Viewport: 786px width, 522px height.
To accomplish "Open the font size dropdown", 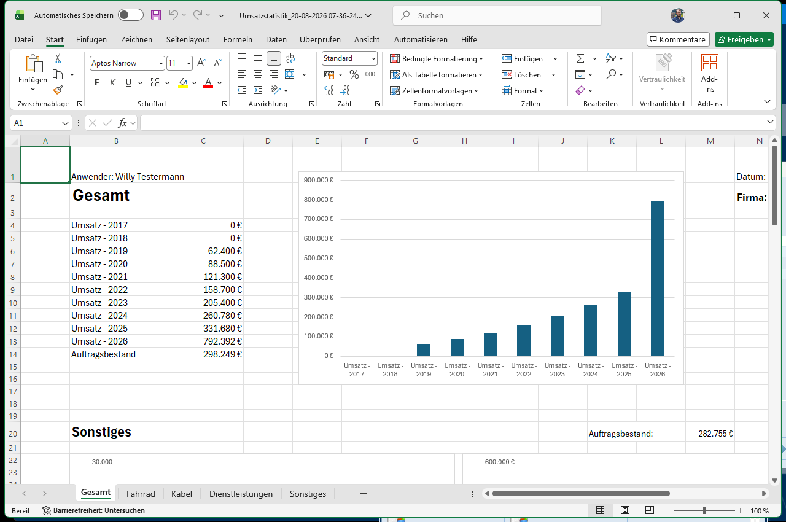I will (189, 63).
